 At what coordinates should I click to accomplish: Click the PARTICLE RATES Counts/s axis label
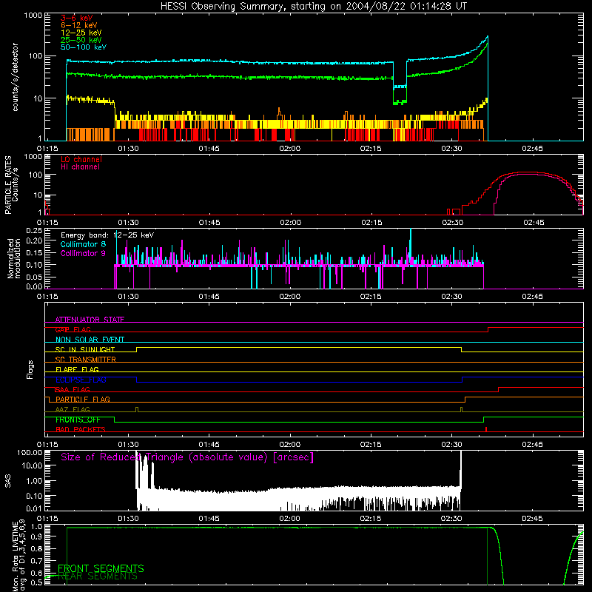tap(11, 185)
